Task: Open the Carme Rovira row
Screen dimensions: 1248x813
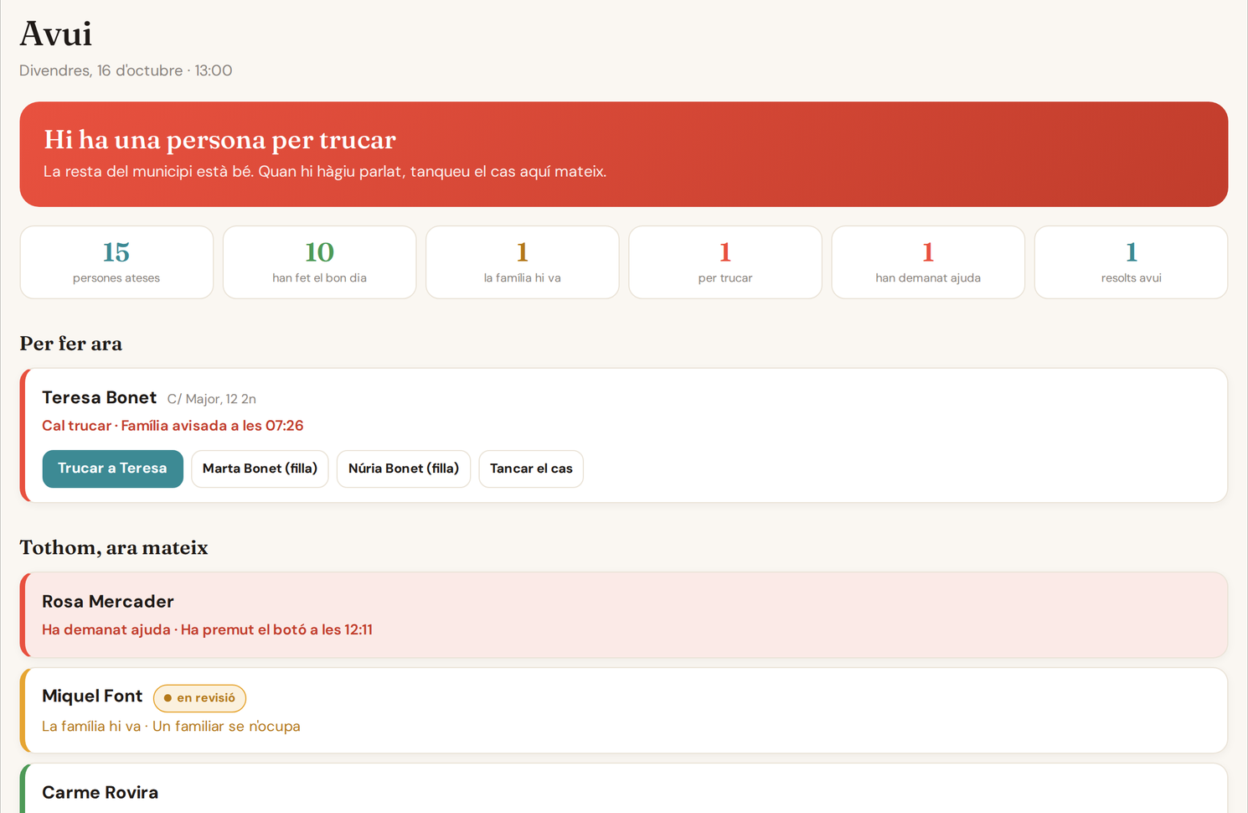Action: point(624,788)
